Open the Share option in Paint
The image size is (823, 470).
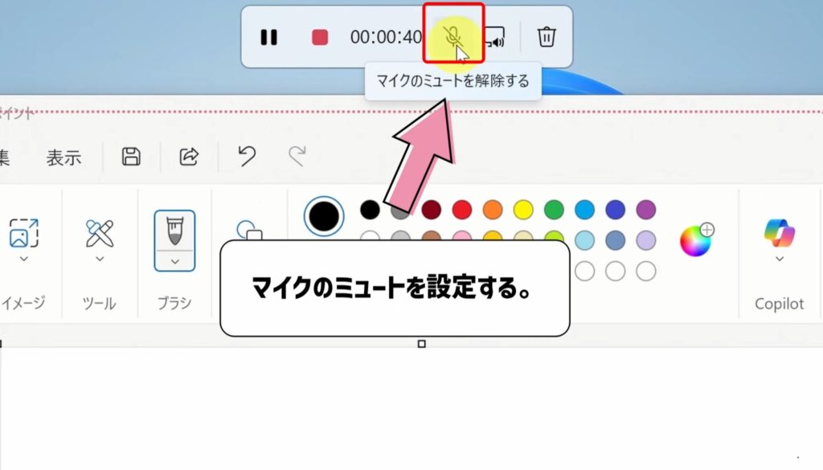[x=188, y=157]
